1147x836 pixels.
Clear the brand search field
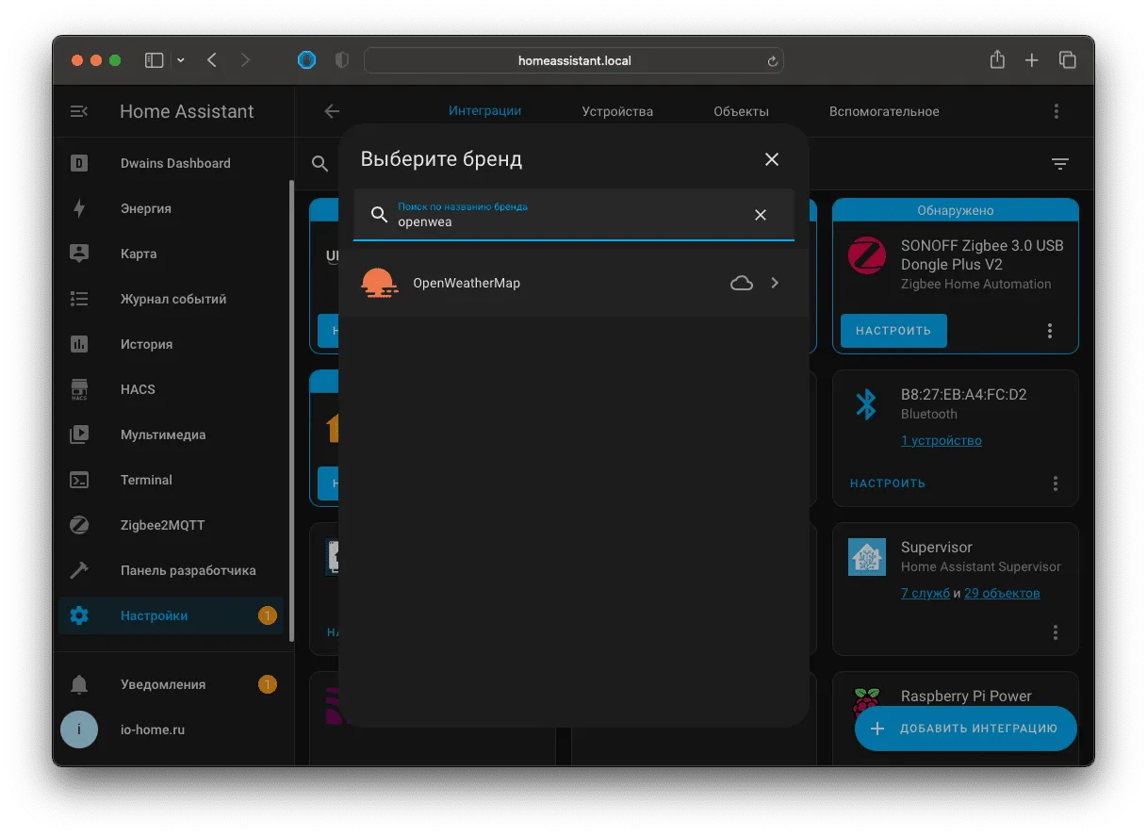761,215
